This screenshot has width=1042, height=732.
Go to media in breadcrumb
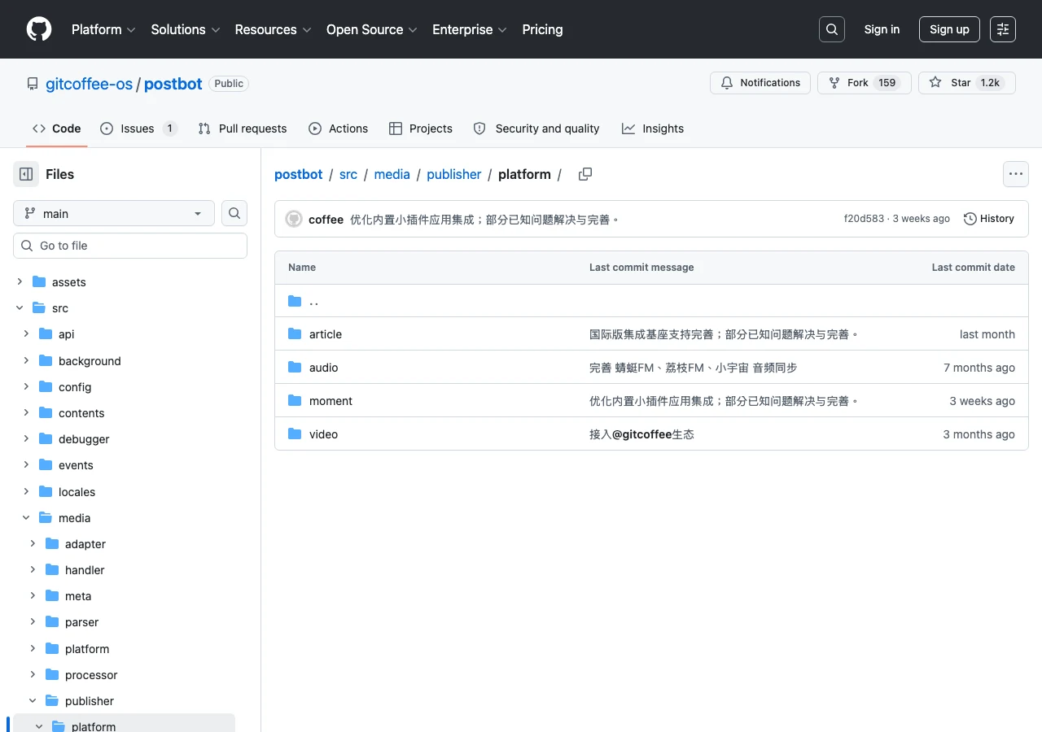click(392, 174)
